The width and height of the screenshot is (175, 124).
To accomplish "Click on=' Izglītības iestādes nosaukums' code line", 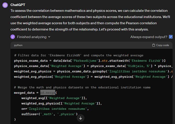I will (x=55, y=109).
